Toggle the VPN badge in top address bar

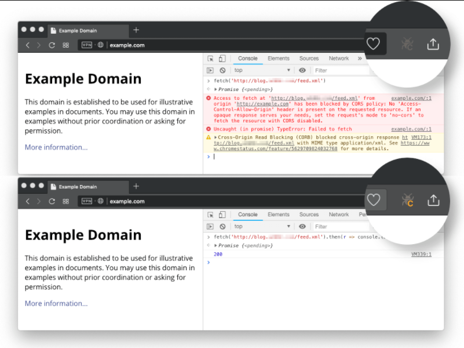coord(86,45)
